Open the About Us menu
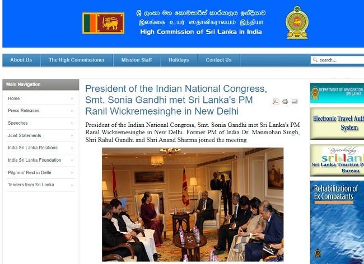This screenshot has width=364, height=264. (x=21, y=60)
